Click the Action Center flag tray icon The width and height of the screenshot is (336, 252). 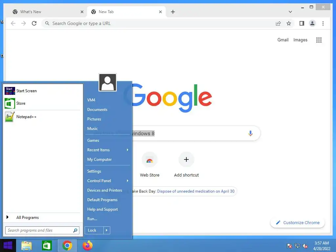point(289,246)
